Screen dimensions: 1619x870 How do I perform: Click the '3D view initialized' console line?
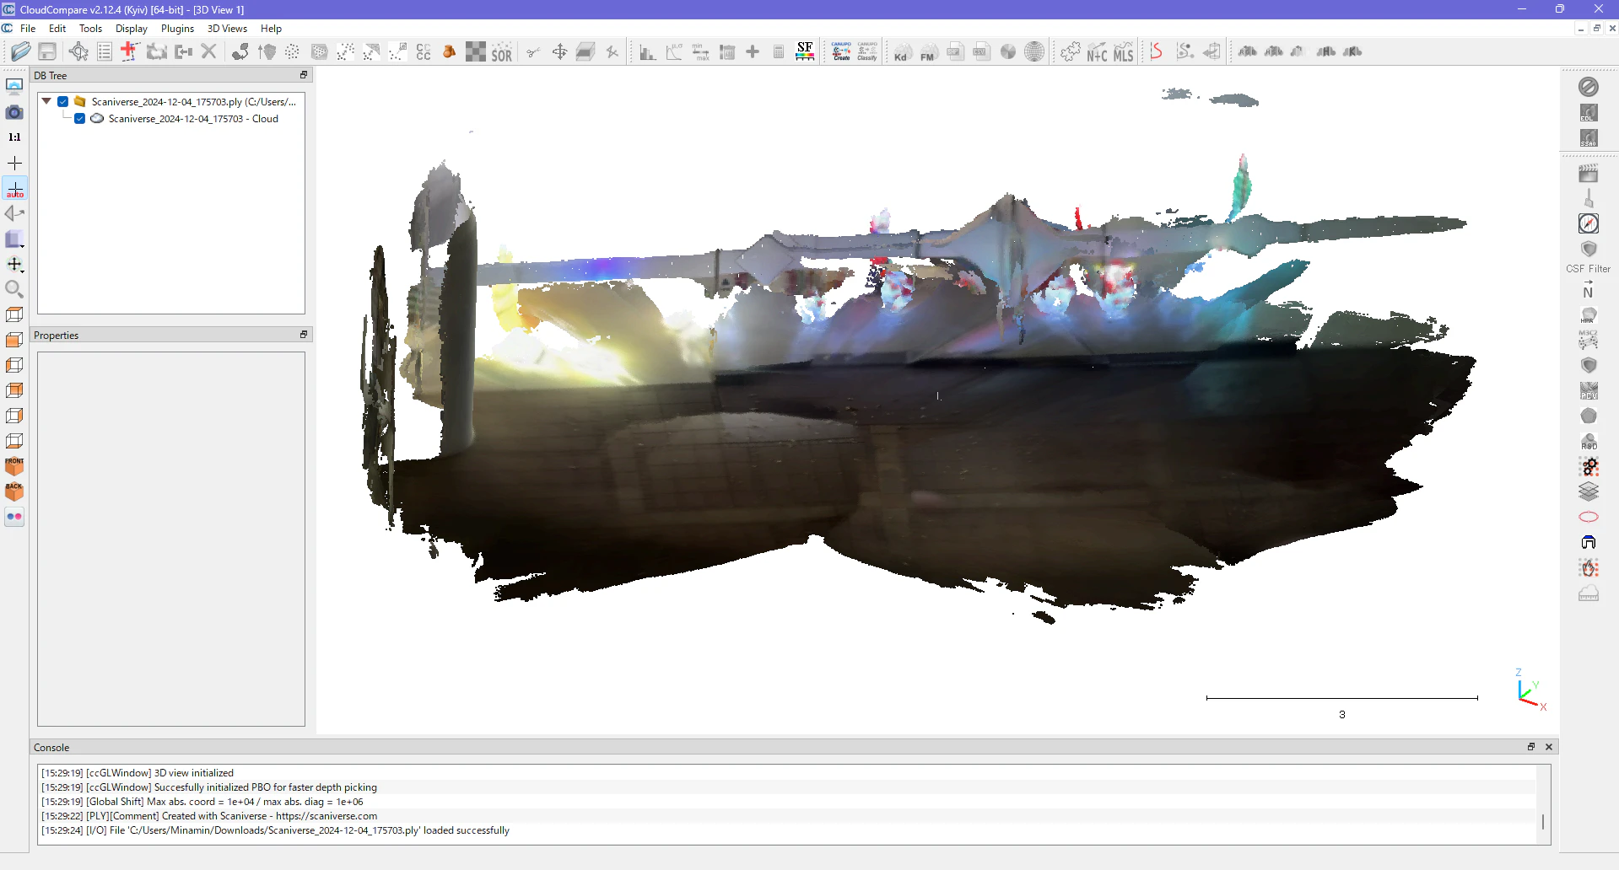138,773
